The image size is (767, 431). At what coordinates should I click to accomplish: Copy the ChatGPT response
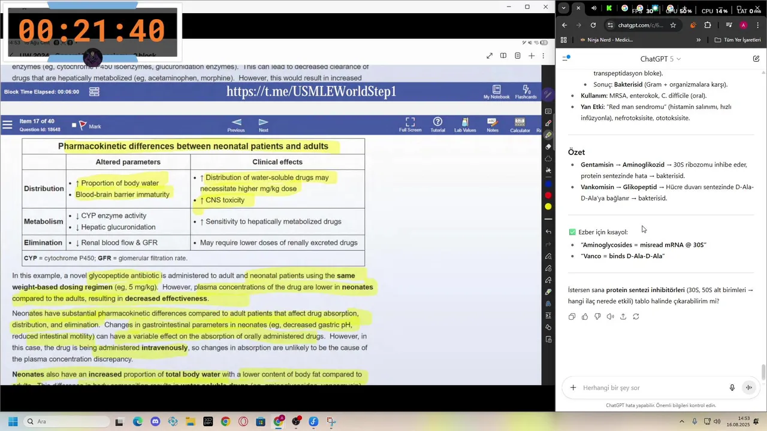click(x=572, y=317)
